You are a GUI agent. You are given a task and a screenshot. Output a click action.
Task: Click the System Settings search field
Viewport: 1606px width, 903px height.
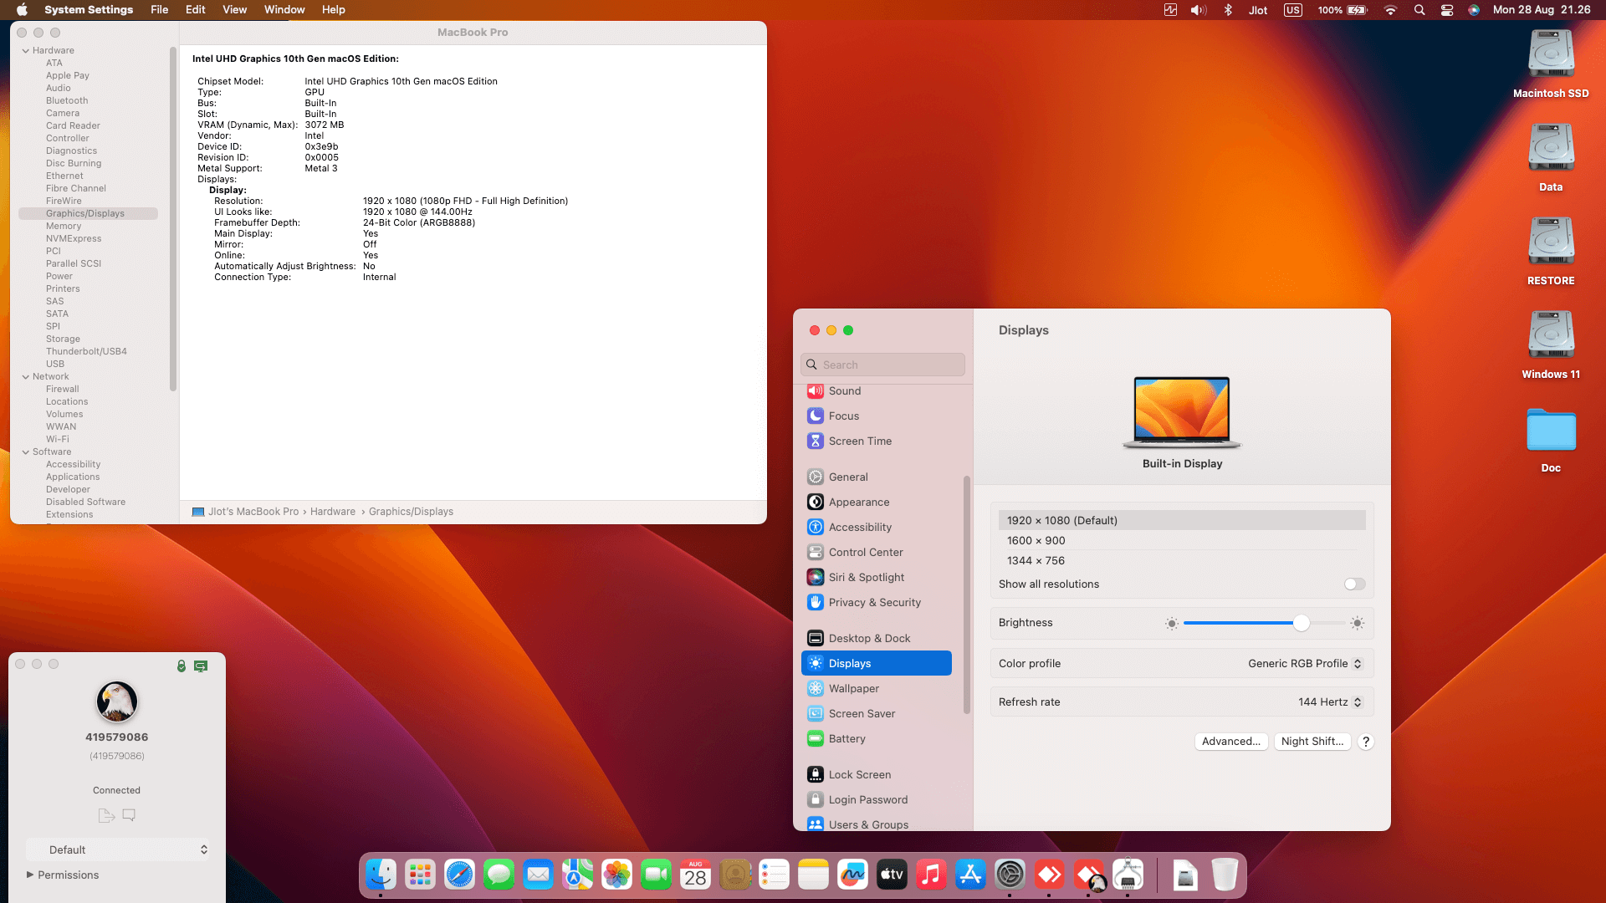[x=882, y=365]
